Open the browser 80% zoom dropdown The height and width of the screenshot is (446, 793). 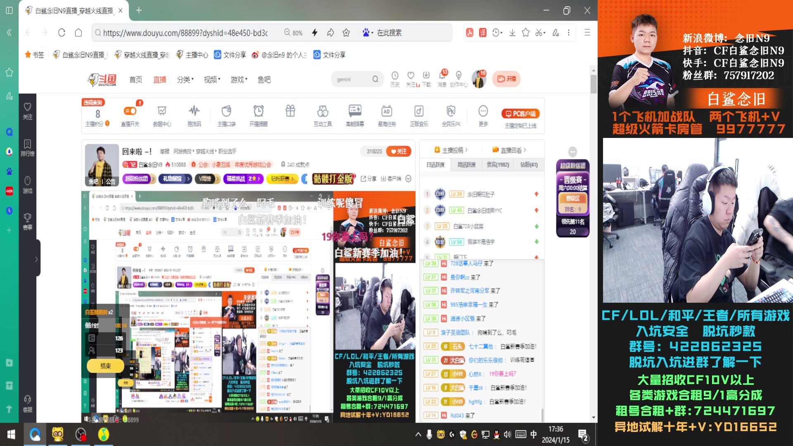tap(294, 32)
